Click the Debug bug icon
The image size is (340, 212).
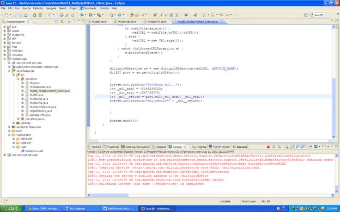82,15
